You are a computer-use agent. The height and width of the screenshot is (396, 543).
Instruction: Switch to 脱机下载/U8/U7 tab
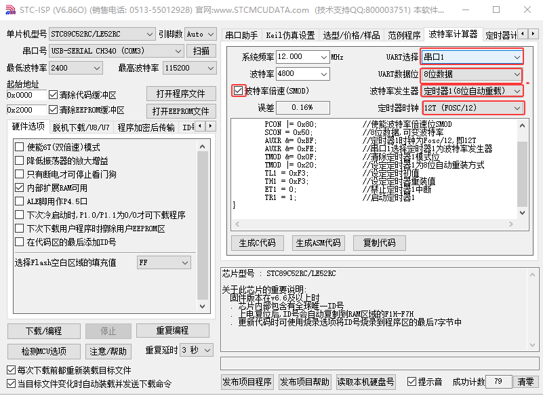[81, 127]
